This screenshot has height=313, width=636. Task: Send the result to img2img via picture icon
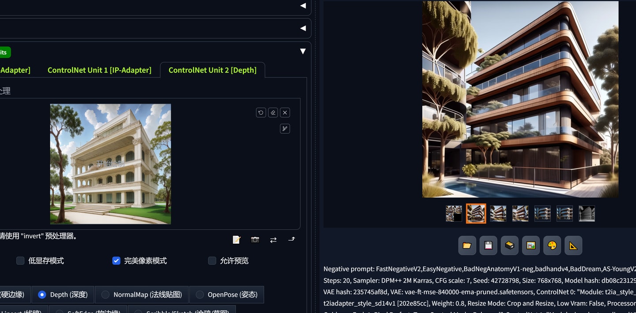pos(531,245)
